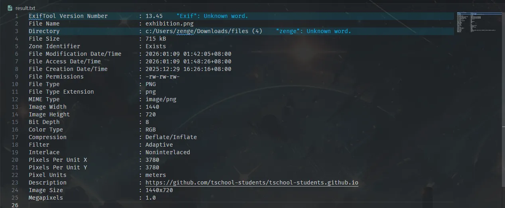Click the Image Height value 720
This screenshot has width=505, height=208.
(x=151, y=114)
